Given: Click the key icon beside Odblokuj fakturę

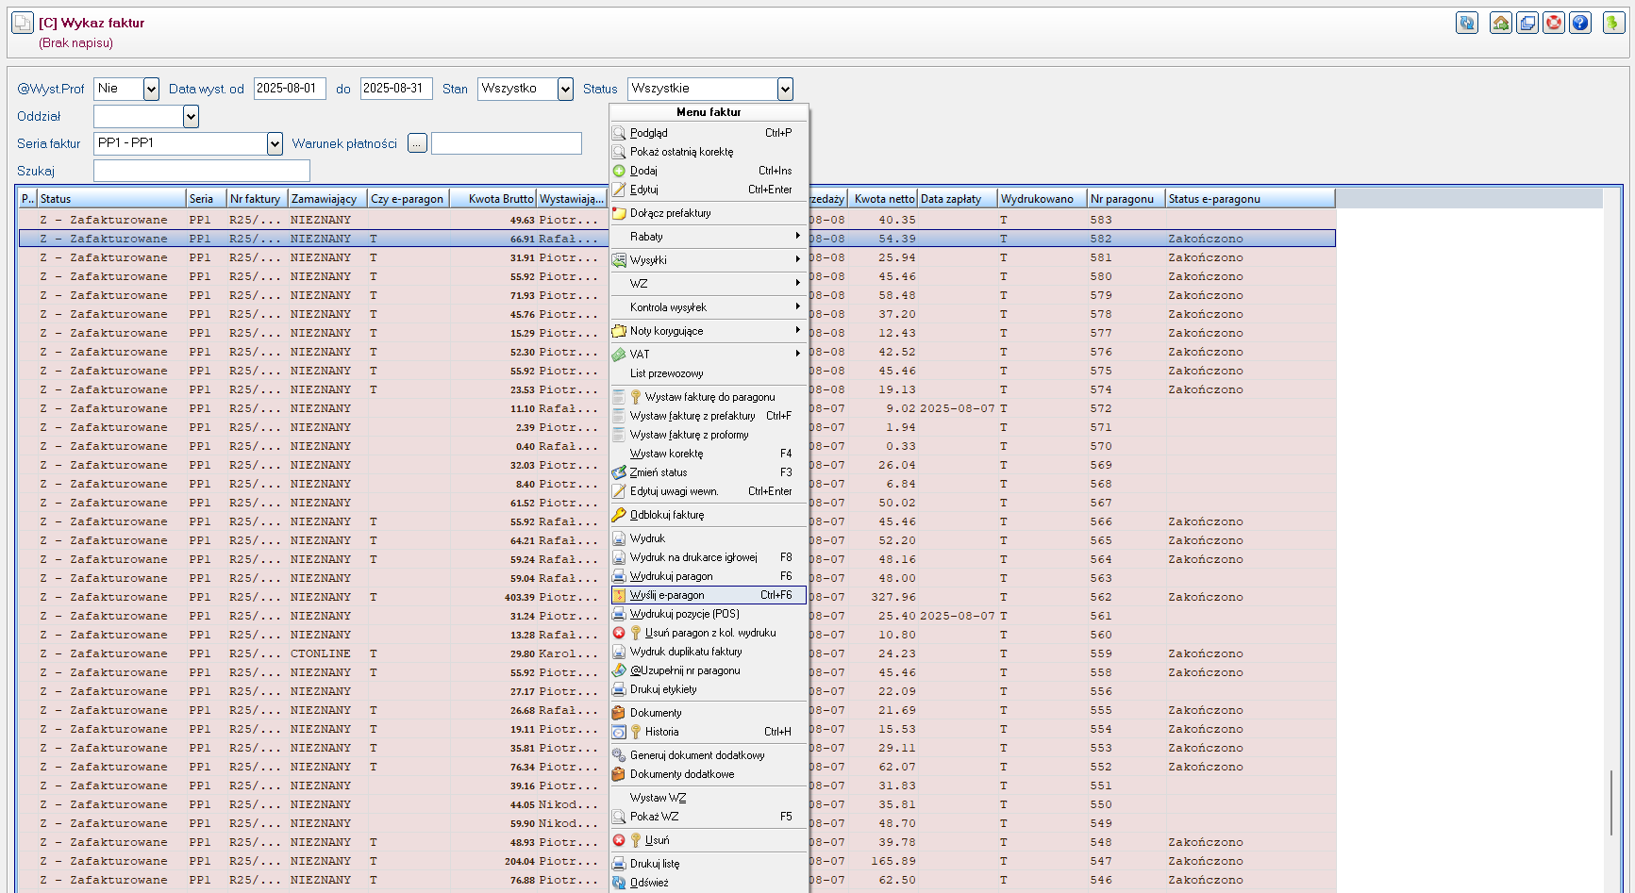Looking at the screenshot, I should tap(619, 515).
